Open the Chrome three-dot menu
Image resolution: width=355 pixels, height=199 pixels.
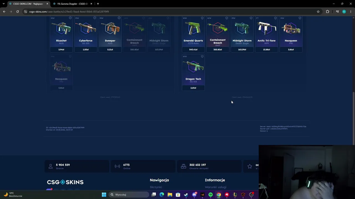351,12
